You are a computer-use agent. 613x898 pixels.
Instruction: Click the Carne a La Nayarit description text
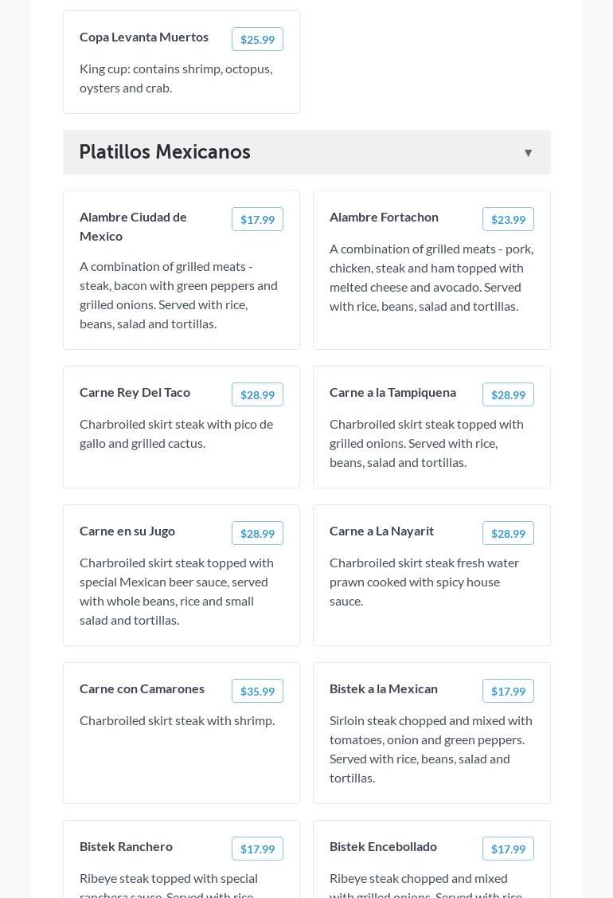tap(424, 582)
